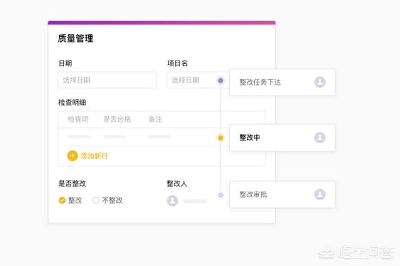
Task: Select the 整改 radio option
Action: pos(62,200)
